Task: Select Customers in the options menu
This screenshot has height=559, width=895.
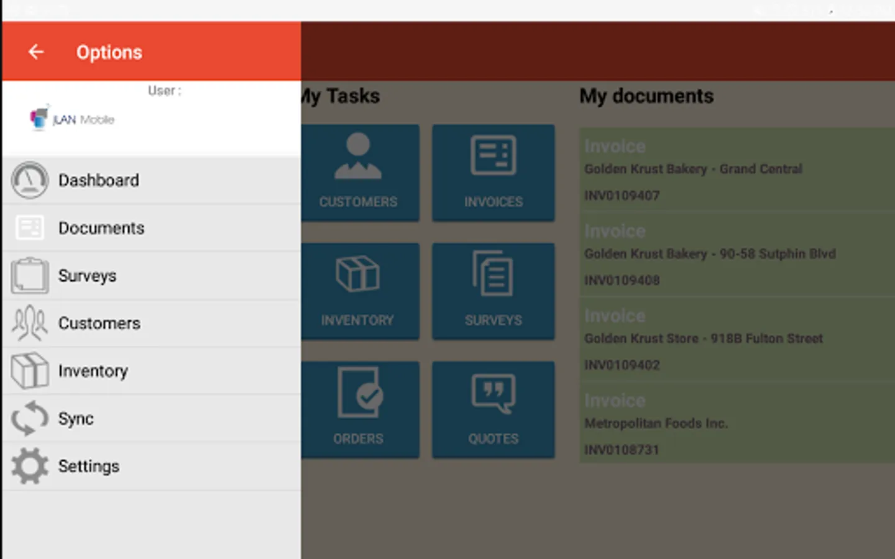Action: pos(152,324)
